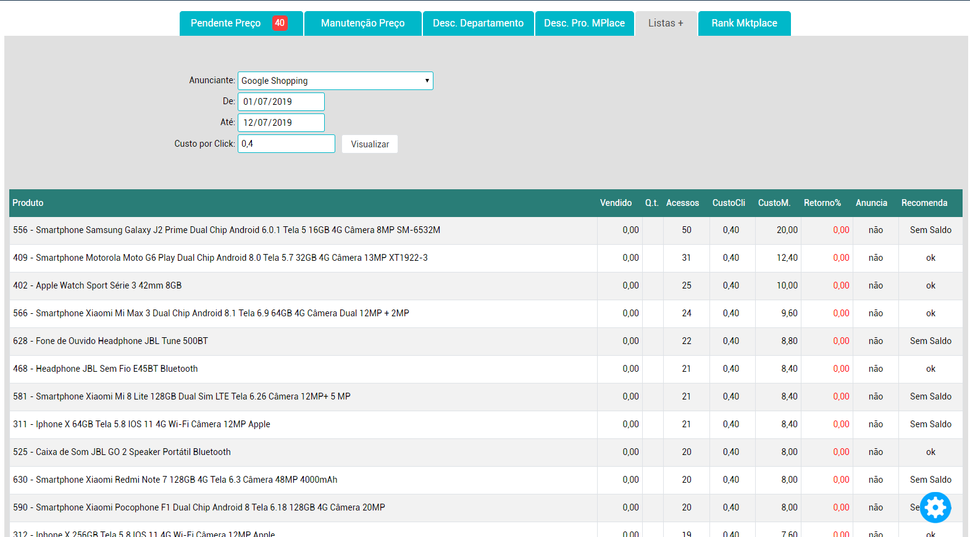Click Acessos value 31 for Moto G6 Play
This screenshot has width=970, height=537.
687,258
